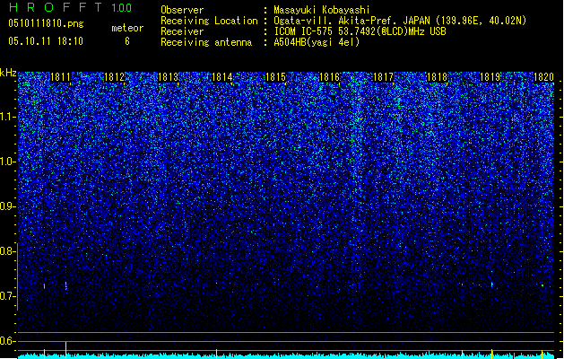Click the 'Receiving Location' label
The height and width of the screenshot is (359, 564).
pyautogui.click(x=209, y=21)
